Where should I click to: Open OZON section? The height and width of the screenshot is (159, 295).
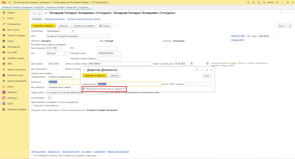[10, 104]
